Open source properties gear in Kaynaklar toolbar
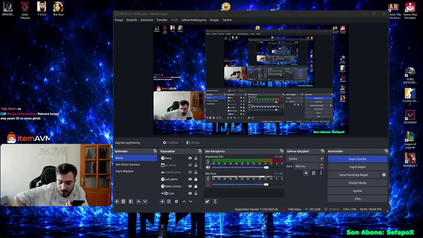The image size is (423, 238). 176,201
